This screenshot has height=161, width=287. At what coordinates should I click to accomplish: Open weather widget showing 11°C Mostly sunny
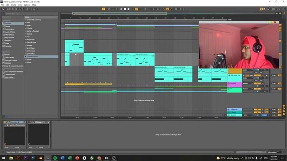pos(228,158)
